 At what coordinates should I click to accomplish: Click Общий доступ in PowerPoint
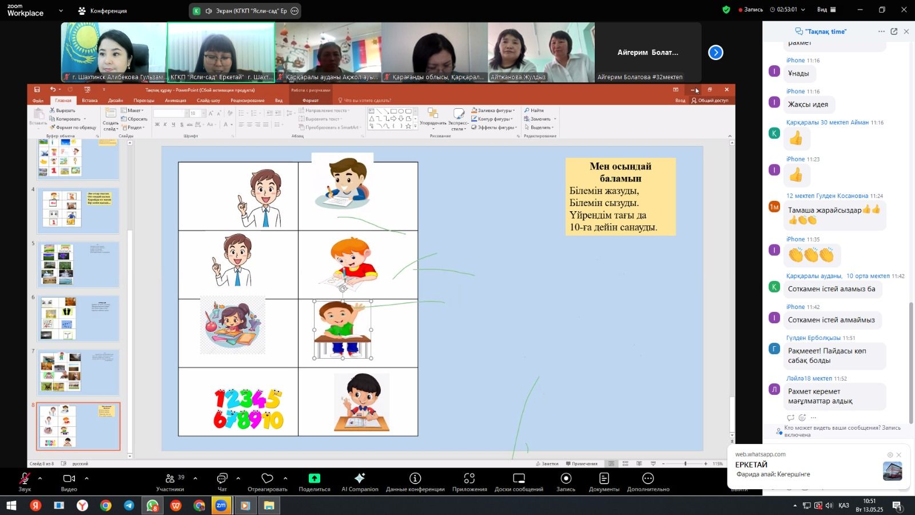[710, 100]
